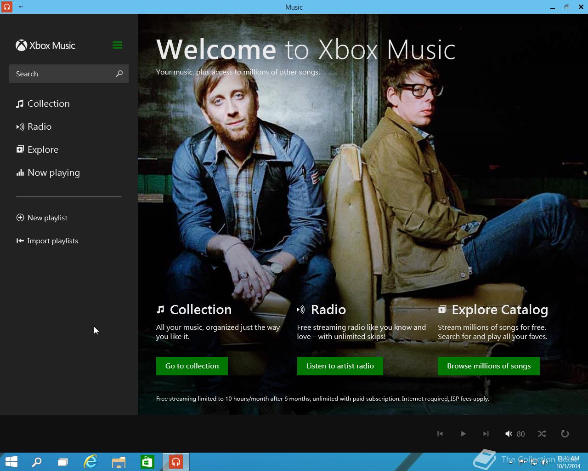
Task: Click Listen to artist radio button
Action: (340, 366)
